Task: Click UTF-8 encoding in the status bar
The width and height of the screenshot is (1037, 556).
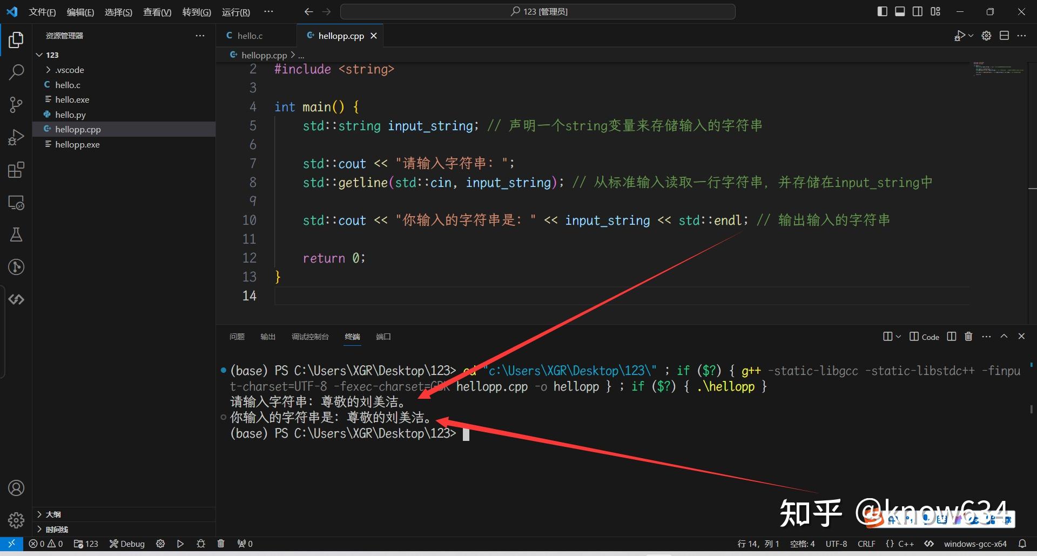Action: tap(836, 544)
